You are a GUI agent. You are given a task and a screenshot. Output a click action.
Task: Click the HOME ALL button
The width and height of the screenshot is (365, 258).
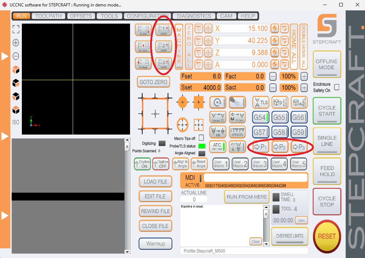coord(294,47)
